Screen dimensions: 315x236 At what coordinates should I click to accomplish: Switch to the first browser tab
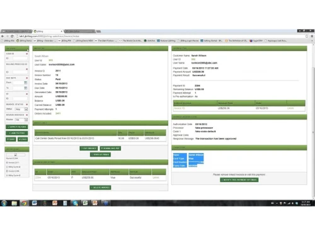coord(16,31)
